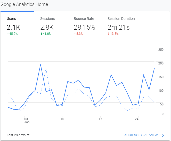Screen dimensions: 171x141
Task: Click the 28.15% bounce rate value
Action: point(84,27)
